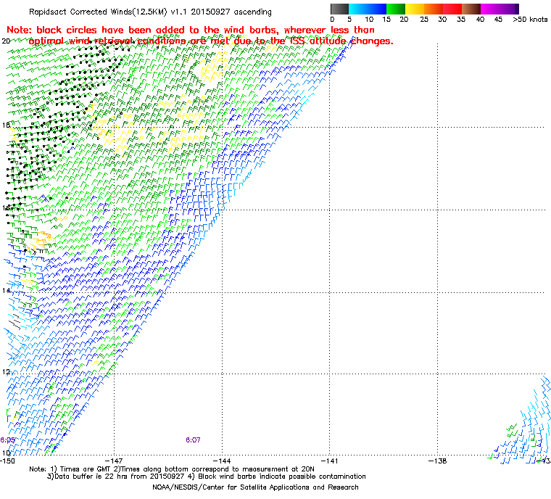
Task: Click the purple 6:05 time stamp
Action: click(x=7, y=440)
